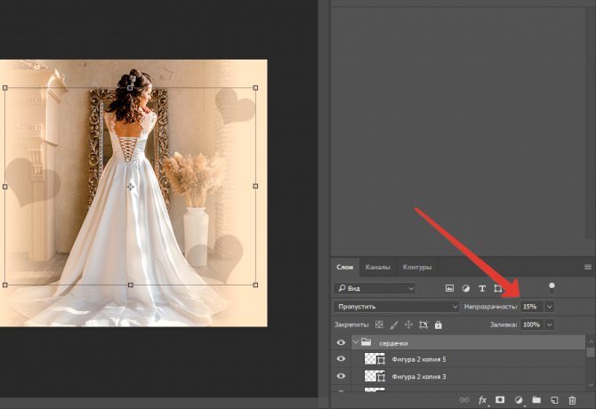Click the lock position icon
The width and height of the screenshot is (596, 409).
(x=408, y=325)
